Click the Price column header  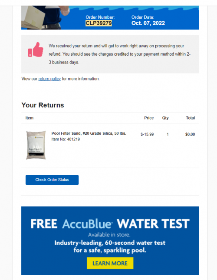[149, 118]
